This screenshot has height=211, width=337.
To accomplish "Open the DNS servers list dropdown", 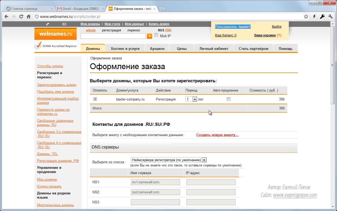I will [168, 160].
